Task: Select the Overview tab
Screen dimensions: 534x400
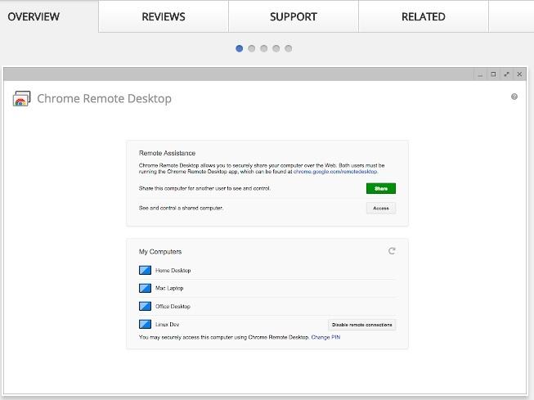Action: tap(34, 16)
